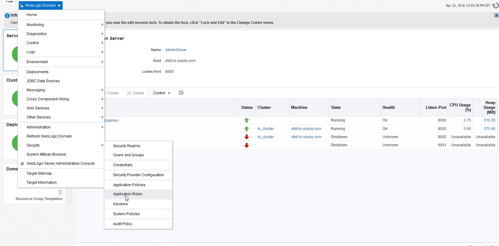Click the blue Information icon

click(x=7, y=15)
